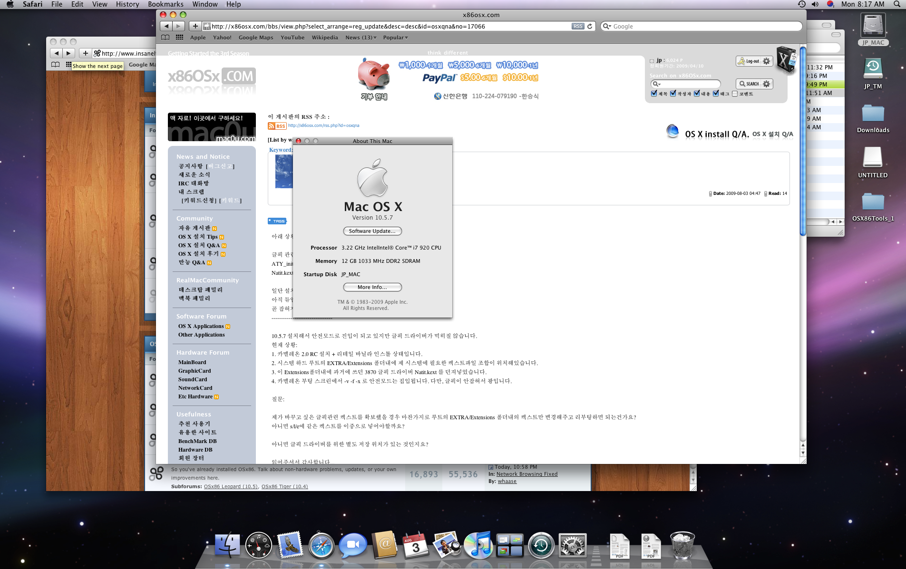Uncheck the 태그 search checkbox
The width and height of the screenshot is (906, 569).
pos(716,94)
